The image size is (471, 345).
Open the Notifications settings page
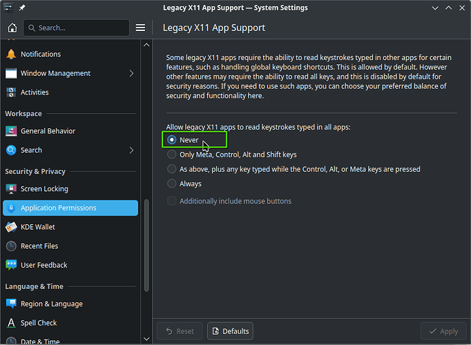tap(70, 54)
